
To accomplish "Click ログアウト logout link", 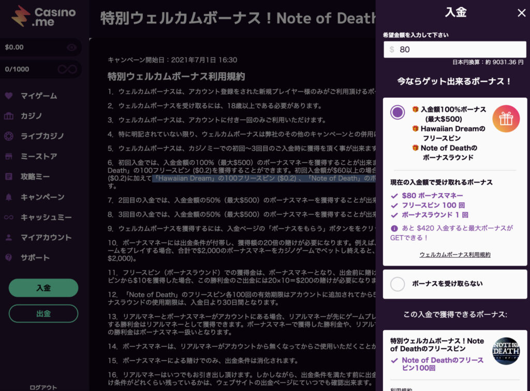I will 43,387.
